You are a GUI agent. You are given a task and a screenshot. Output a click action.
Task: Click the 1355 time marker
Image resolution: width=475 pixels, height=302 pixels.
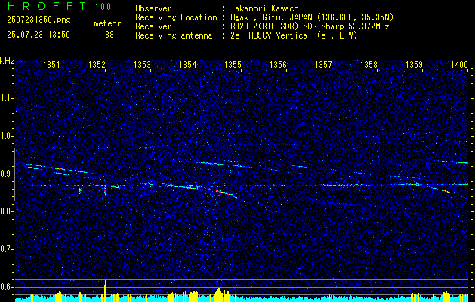233,64
